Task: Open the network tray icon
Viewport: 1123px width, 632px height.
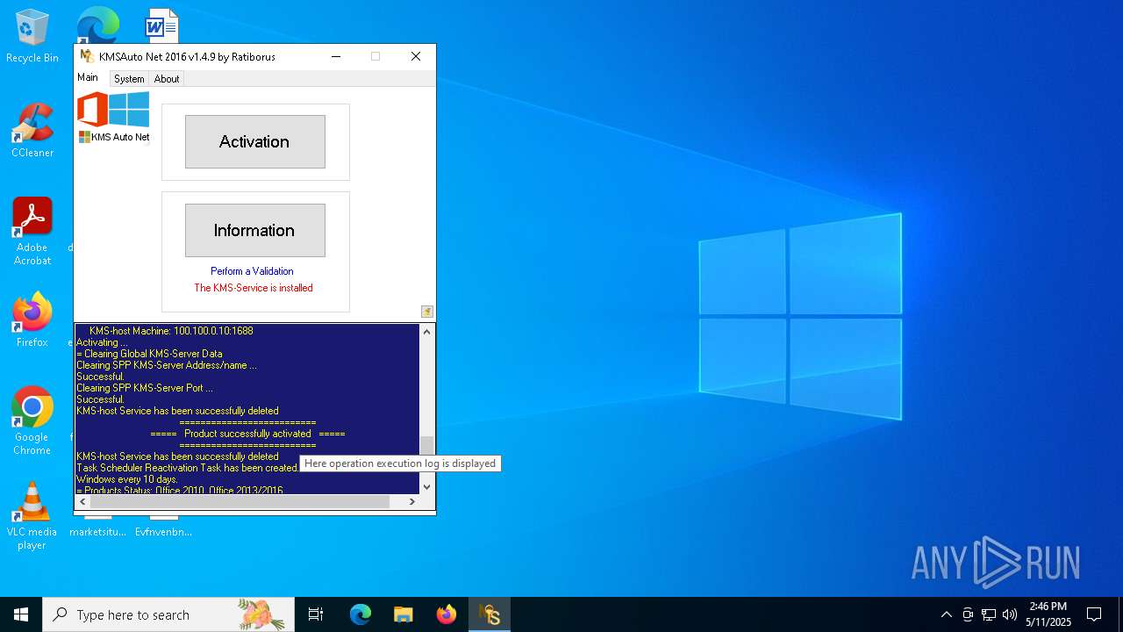Action: pos(989,614)
